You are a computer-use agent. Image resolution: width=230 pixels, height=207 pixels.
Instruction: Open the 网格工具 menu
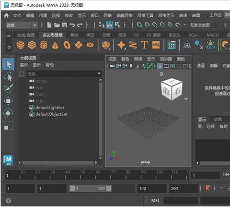(x=145, y=15)
